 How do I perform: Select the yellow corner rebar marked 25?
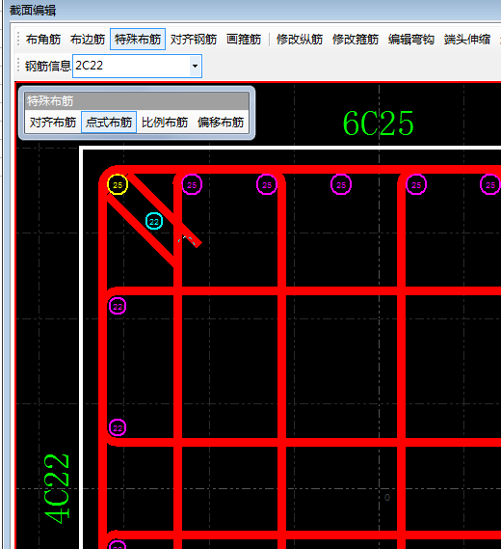[118, 184]
